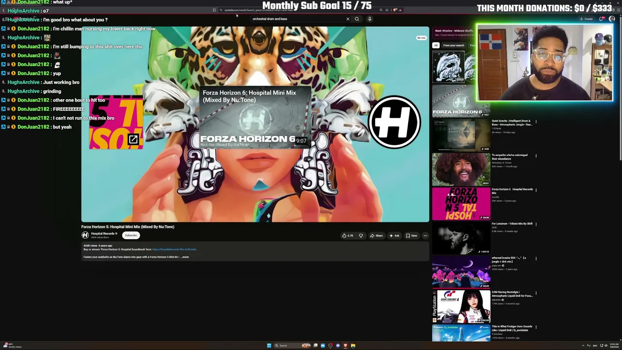Click the Forza Horizon 6 end-screen video card
622x350 pixels.
click(255, 118)
